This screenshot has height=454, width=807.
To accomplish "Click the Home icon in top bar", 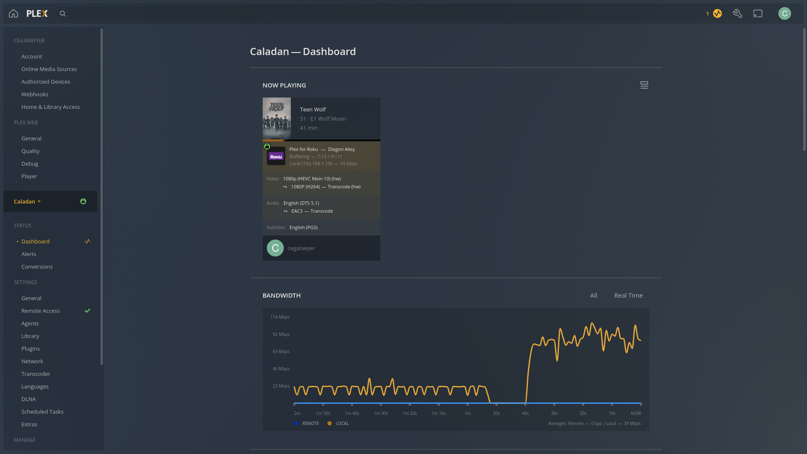I will pos(13,13).
